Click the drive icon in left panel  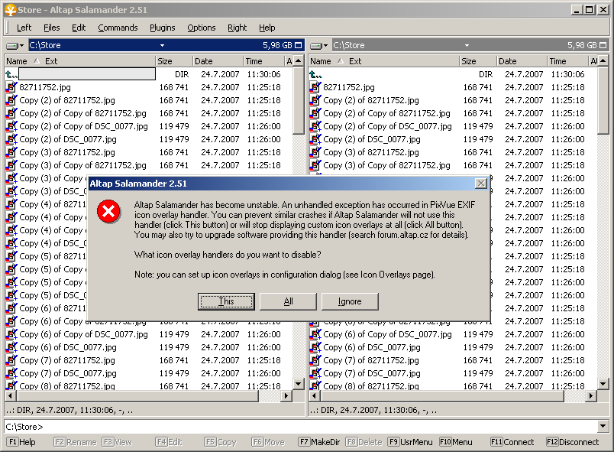pos(11,45)
